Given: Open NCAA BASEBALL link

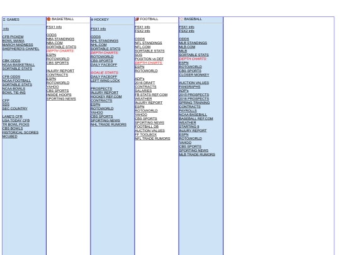Looking at the screenshot, I should tap(193, 115).
